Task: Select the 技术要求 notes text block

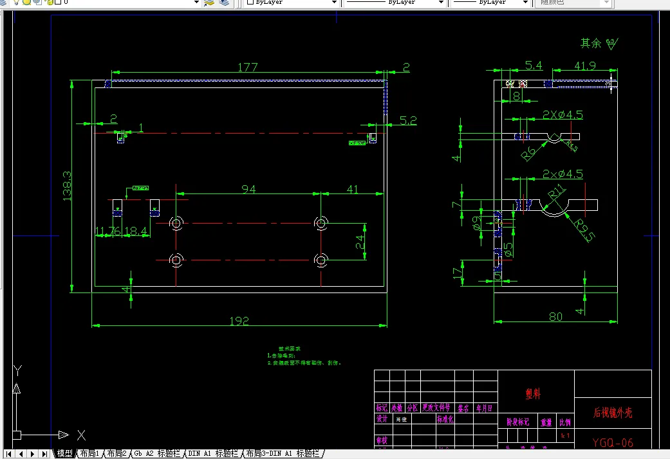Action: (304, 355)
